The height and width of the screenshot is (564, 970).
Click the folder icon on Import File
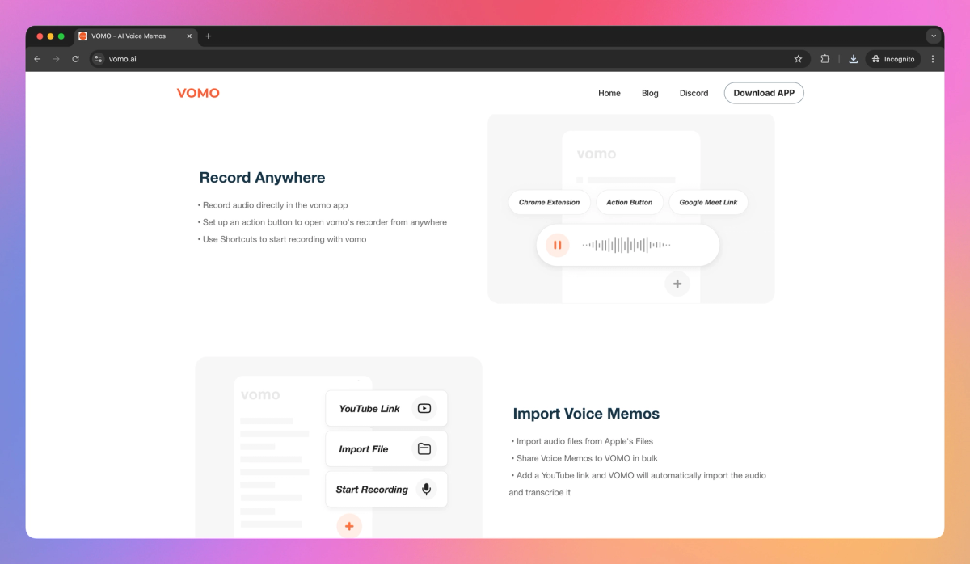[424, 449]
